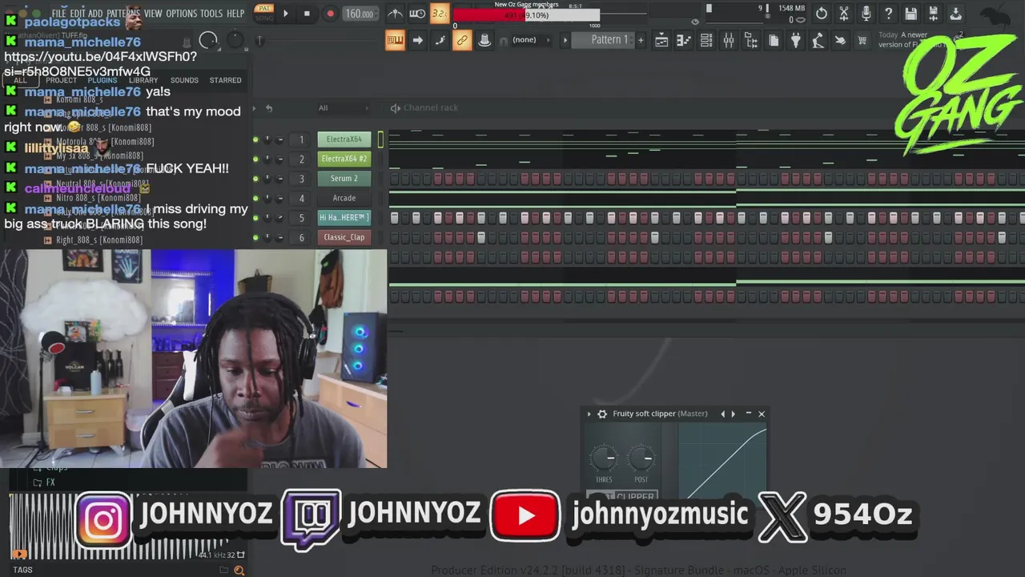Open the EDIT menu
Viewport: 1025px width, 577px height.
click(x=77, y=14)
